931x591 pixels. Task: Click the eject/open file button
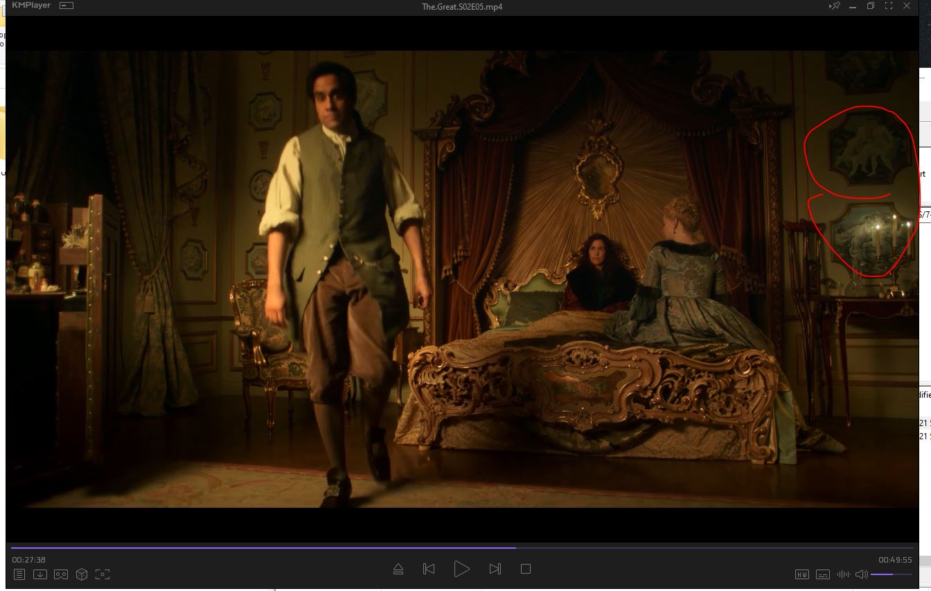pyautogui.click(x=398, y=569)
